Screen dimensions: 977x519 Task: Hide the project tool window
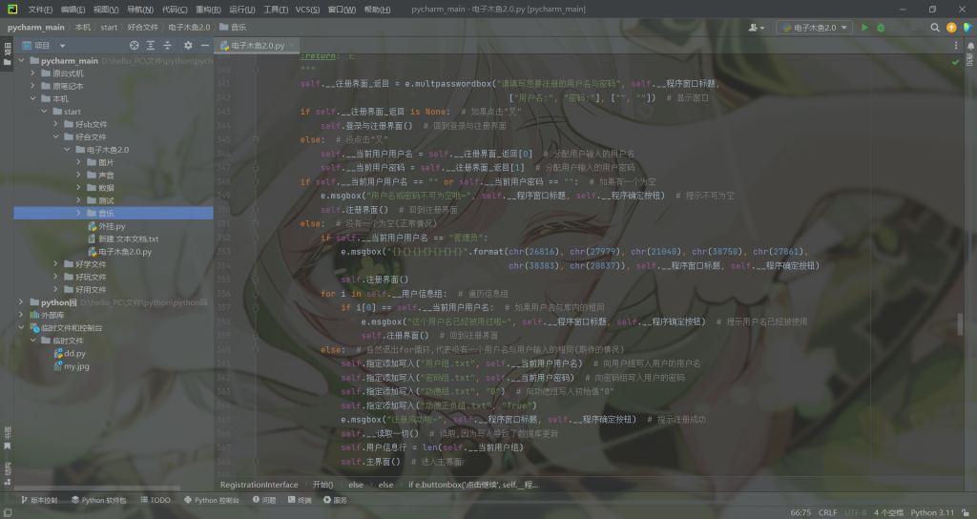pyautogui.click(x=205, y=46)
